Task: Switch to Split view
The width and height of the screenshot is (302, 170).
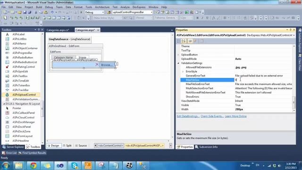Action: click(67, 146)
